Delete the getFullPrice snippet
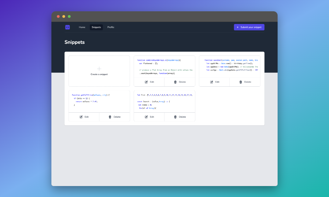 tap(114, 117)
